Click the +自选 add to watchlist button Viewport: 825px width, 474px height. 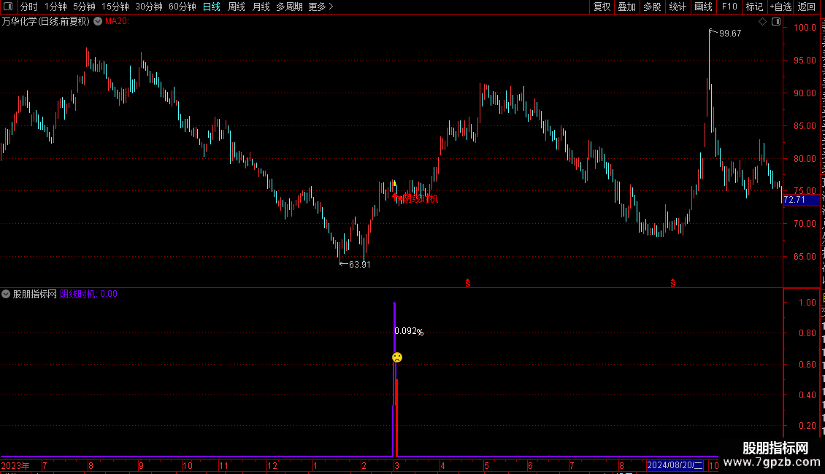click(x=780, y=7)
